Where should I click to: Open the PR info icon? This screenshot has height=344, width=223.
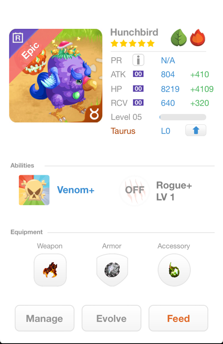138,60
